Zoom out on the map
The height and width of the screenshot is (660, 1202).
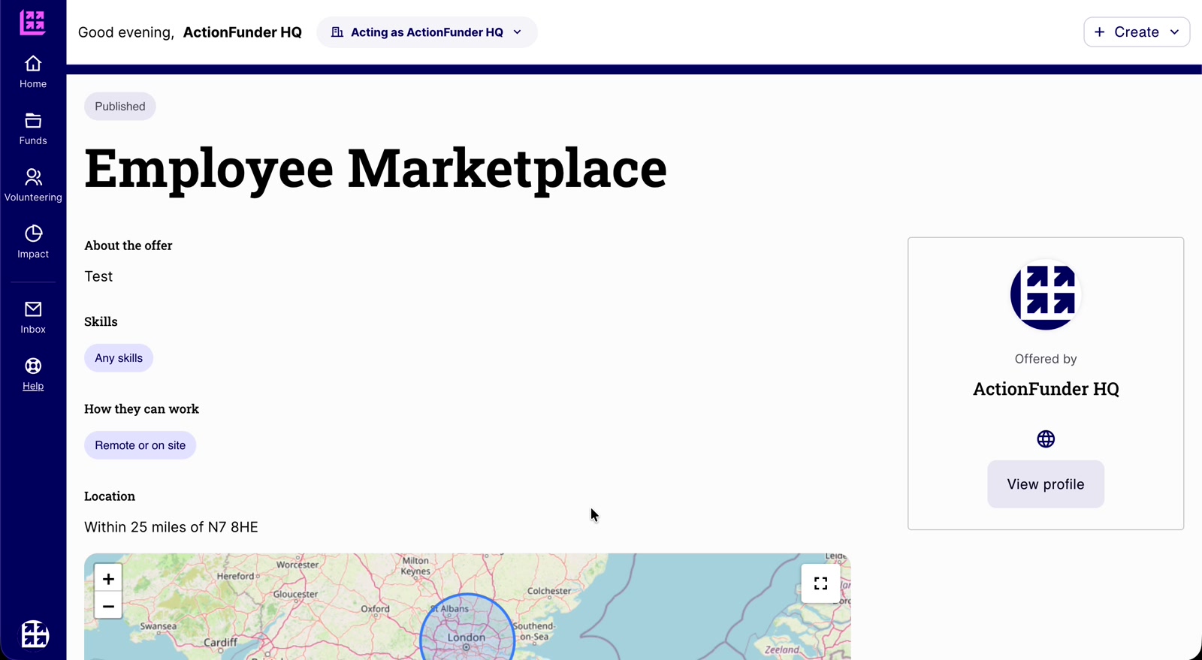click(x=108, y=606)
